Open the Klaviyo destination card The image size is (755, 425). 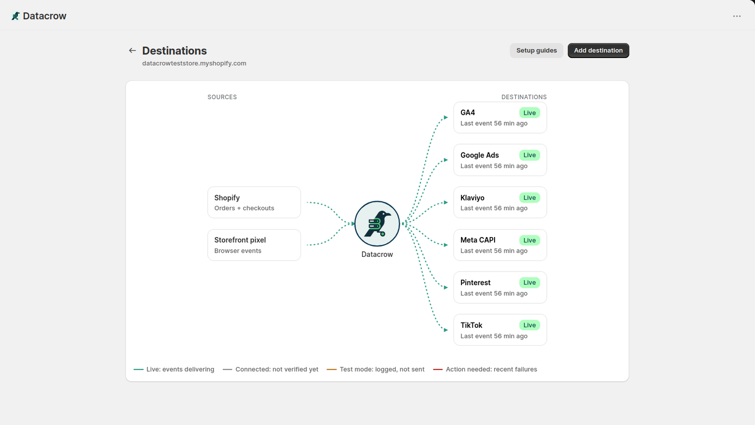tap(500, 203)
